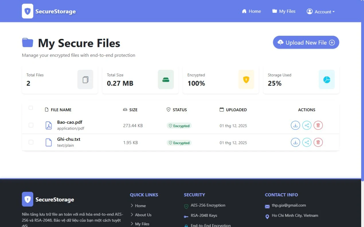This screenshot has height=227, width=364.
Task: Click the upload date of Bao-cao.pdf
Action: coord(233,126)
